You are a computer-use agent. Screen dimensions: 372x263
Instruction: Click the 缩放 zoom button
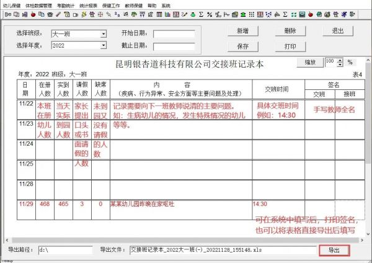[310, 63]
